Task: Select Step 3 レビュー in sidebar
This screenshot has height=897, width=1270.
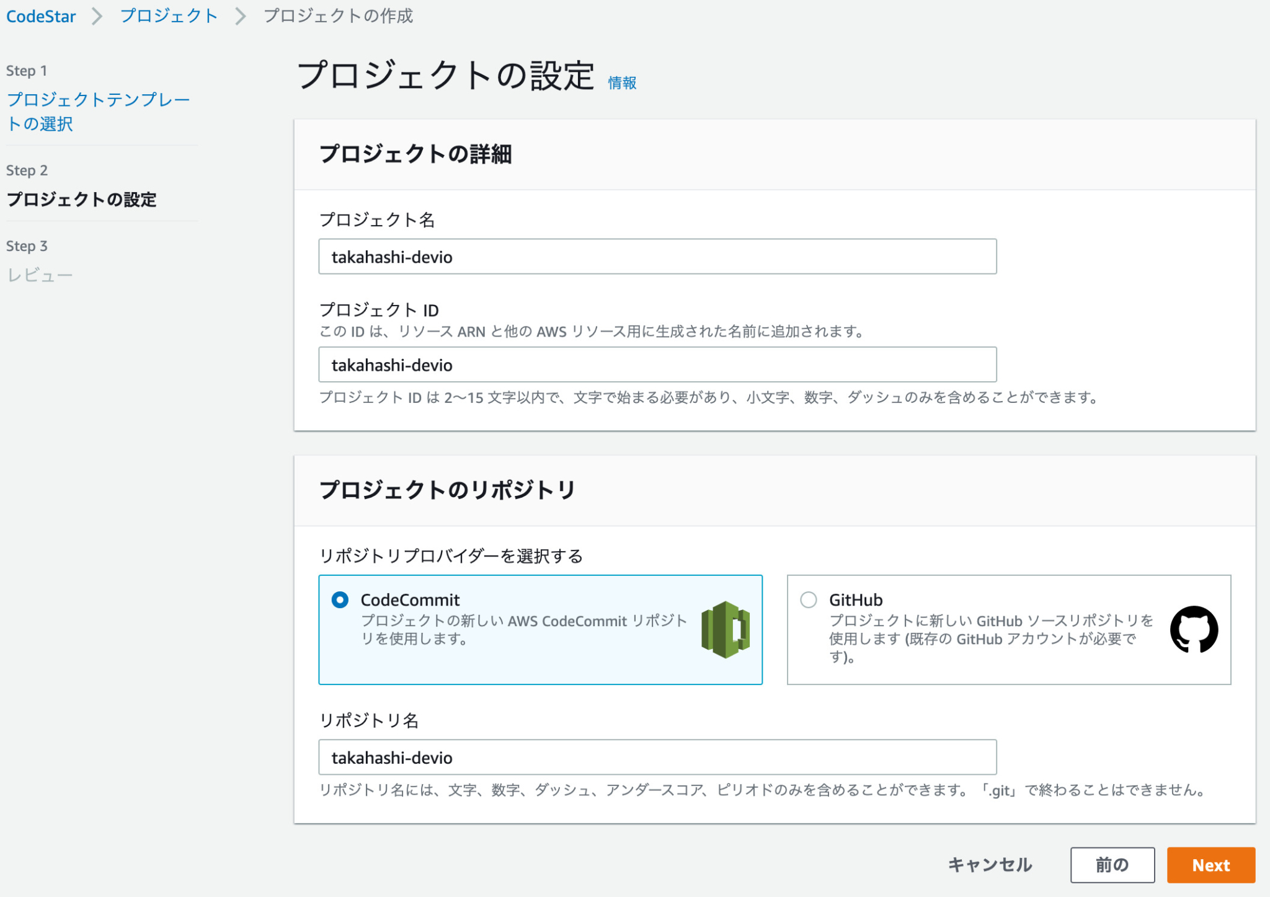Action: [40, 274]
